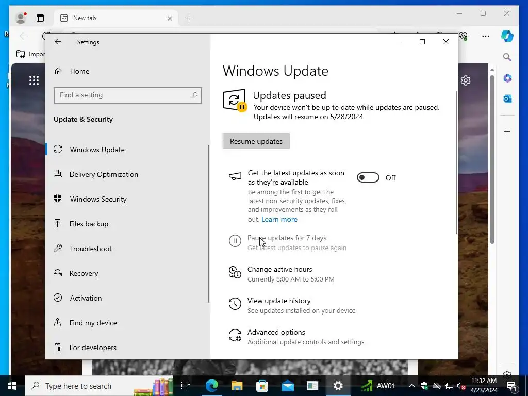This screenshot has height=396, width=528.
Task: Open Microsoft Edge from the taskbar
Action: click(212, 386)
